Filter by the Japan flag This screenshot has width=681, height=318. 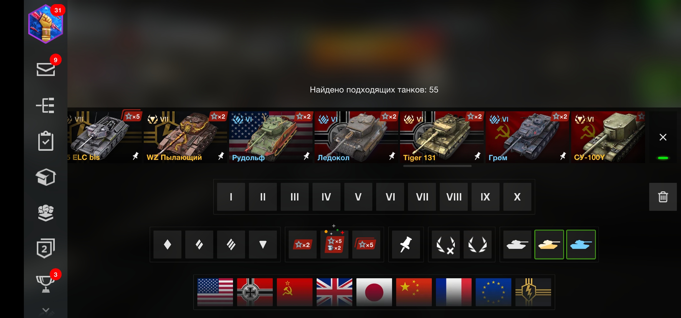point(374,292)
